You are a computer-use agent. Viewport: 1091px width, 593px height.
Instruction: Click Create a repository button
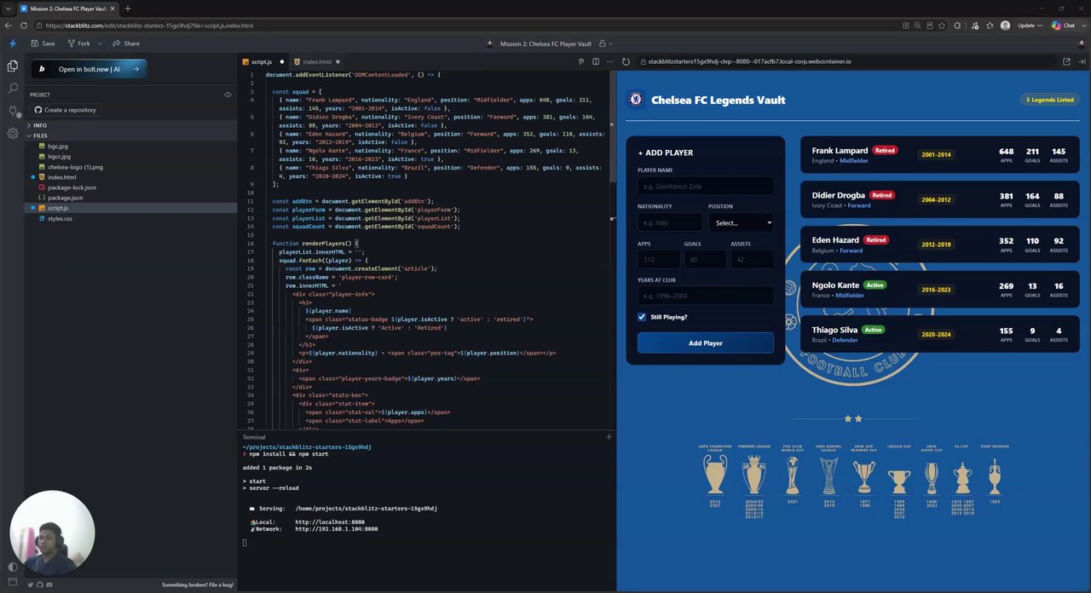[65, 110]
